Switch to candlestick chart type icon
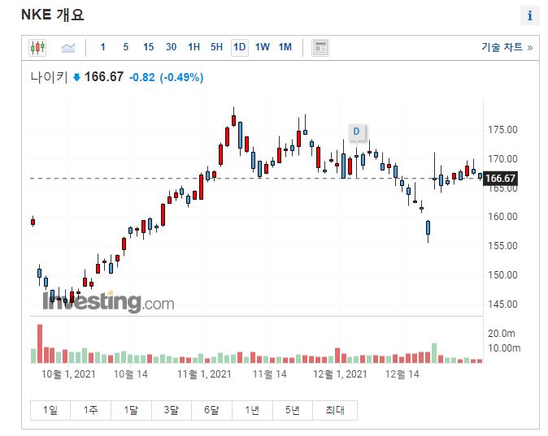 [37, 47]
